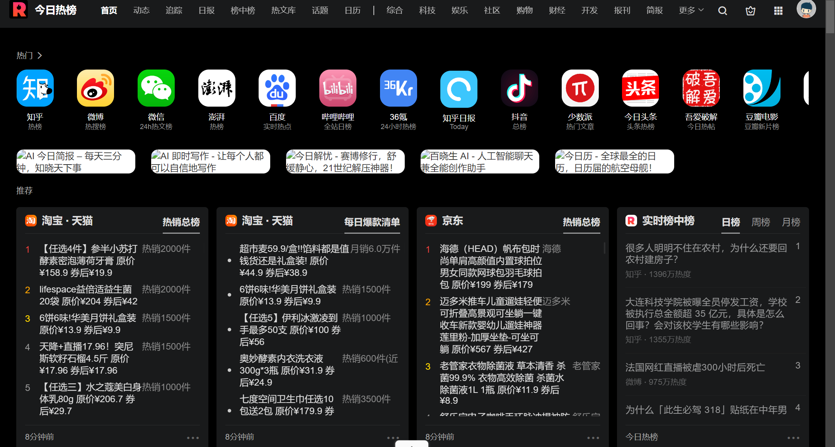Screen dimensions: 835x447
Task: Open the 今日头条 头条热榜 icon
Action: click(641, 88)
